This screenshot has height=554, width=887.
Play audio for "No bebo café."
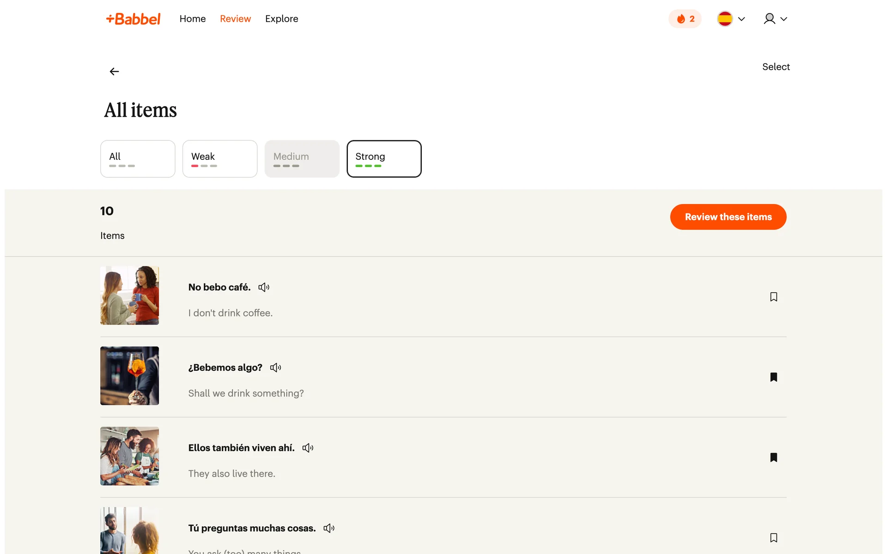264,287
